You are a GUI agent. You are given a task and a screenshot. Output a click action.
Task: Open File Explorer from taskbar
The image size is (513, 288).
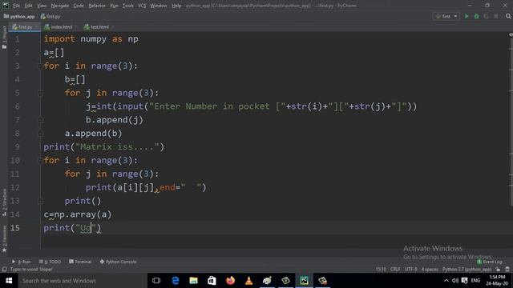194,281
